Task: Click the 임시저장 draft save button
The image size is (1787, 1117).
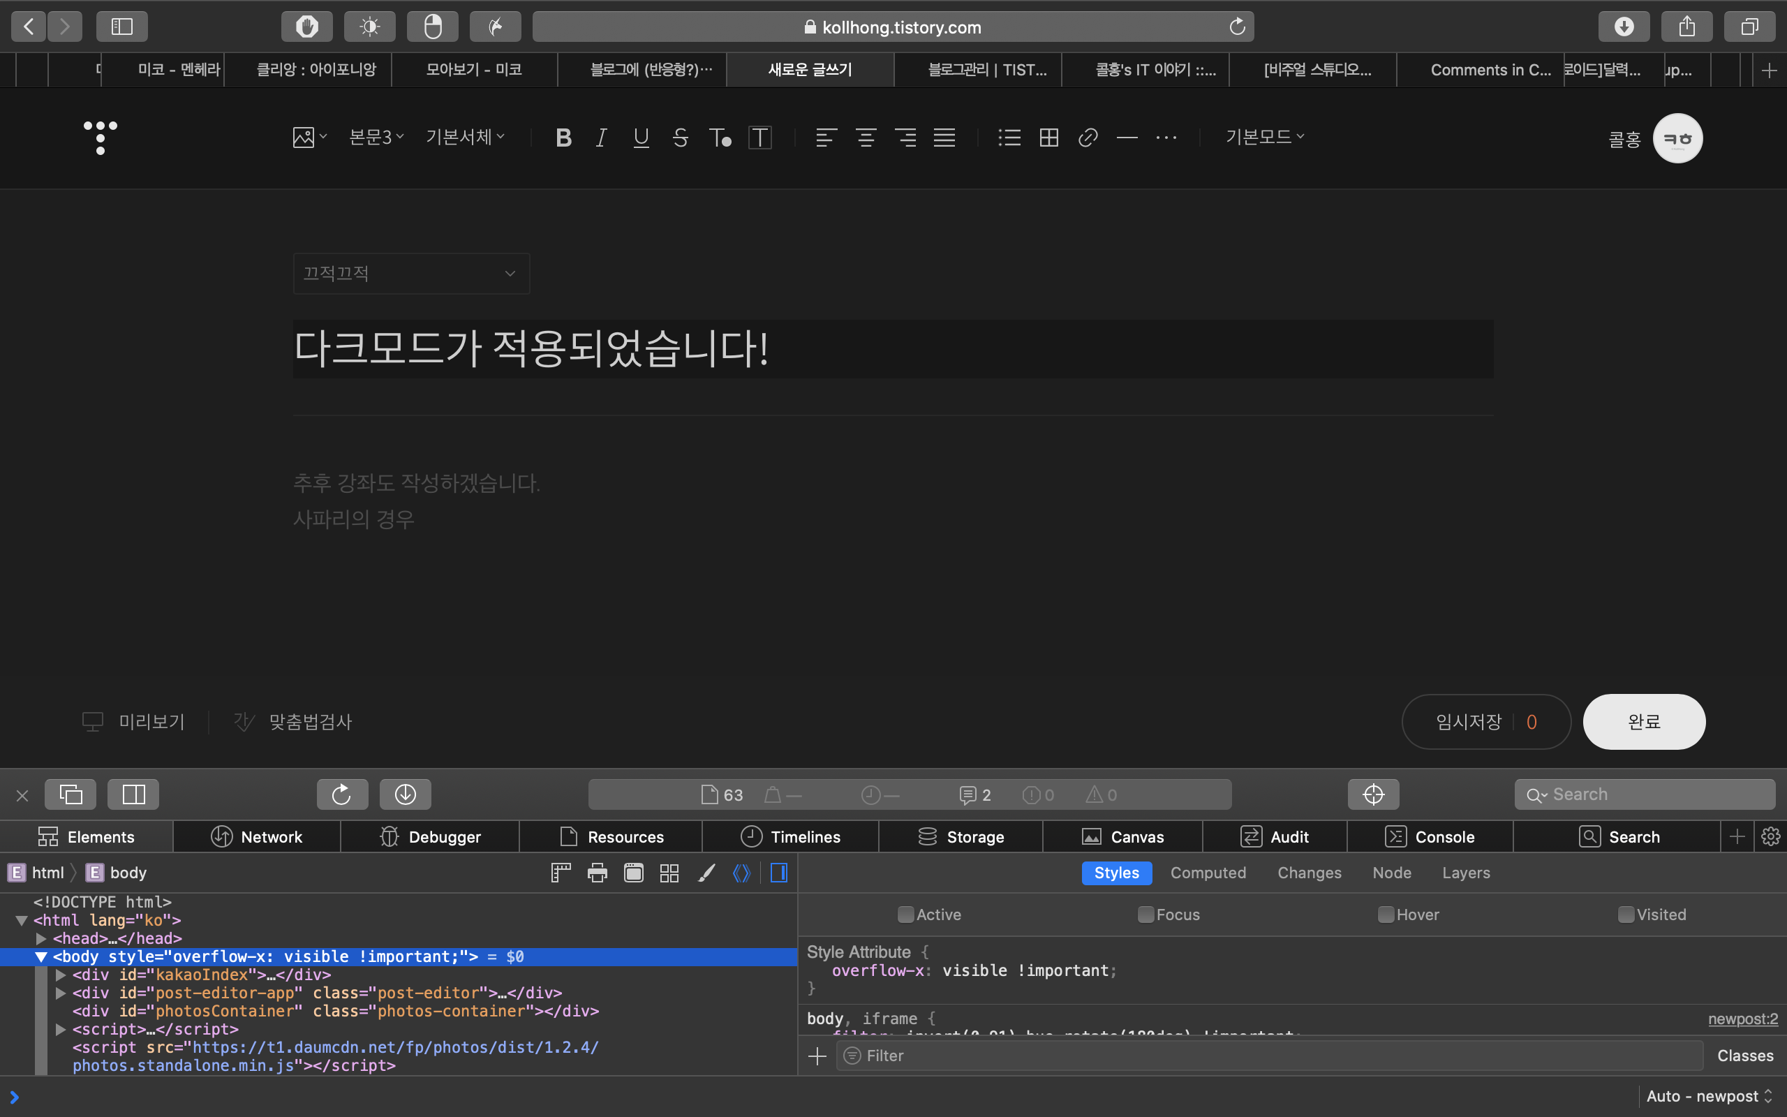Action: click(1468, 722)
